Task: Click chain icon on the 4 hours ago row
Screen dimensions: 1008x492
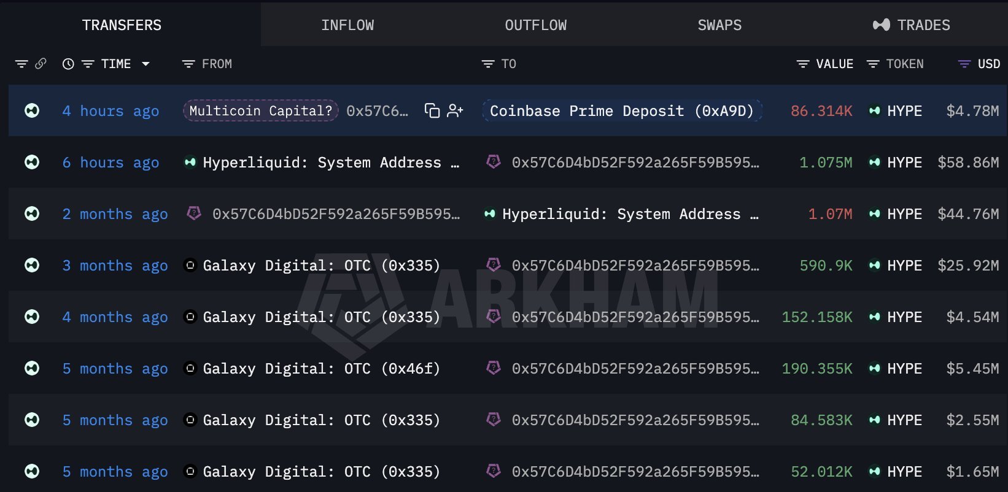Action: pyautogui.click(x=32, y=110)
